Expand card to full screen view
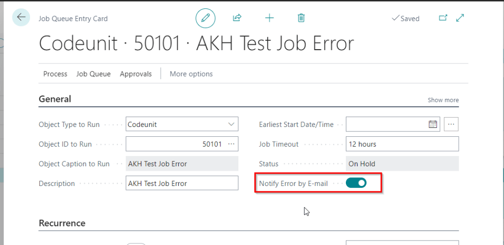 click(x=460, y=18)
